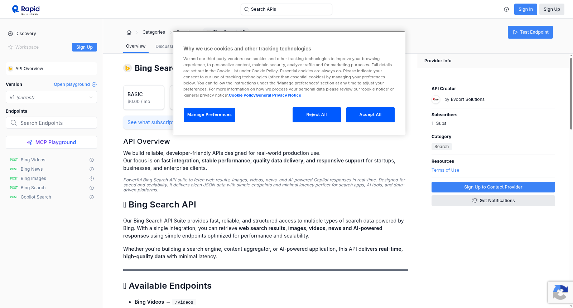This screenshot has height=308, width=573.
Task: Click the info icon for Copilot Search
Action: [x=92, y=197]
